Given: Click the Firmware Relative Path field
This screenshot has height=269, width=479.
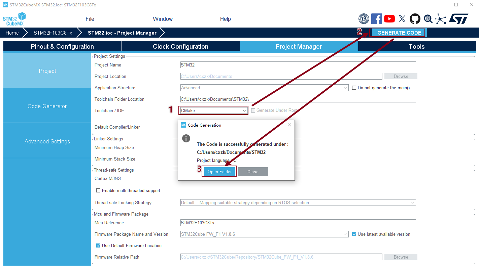Looking at the screenshot, I should [281, 257].
